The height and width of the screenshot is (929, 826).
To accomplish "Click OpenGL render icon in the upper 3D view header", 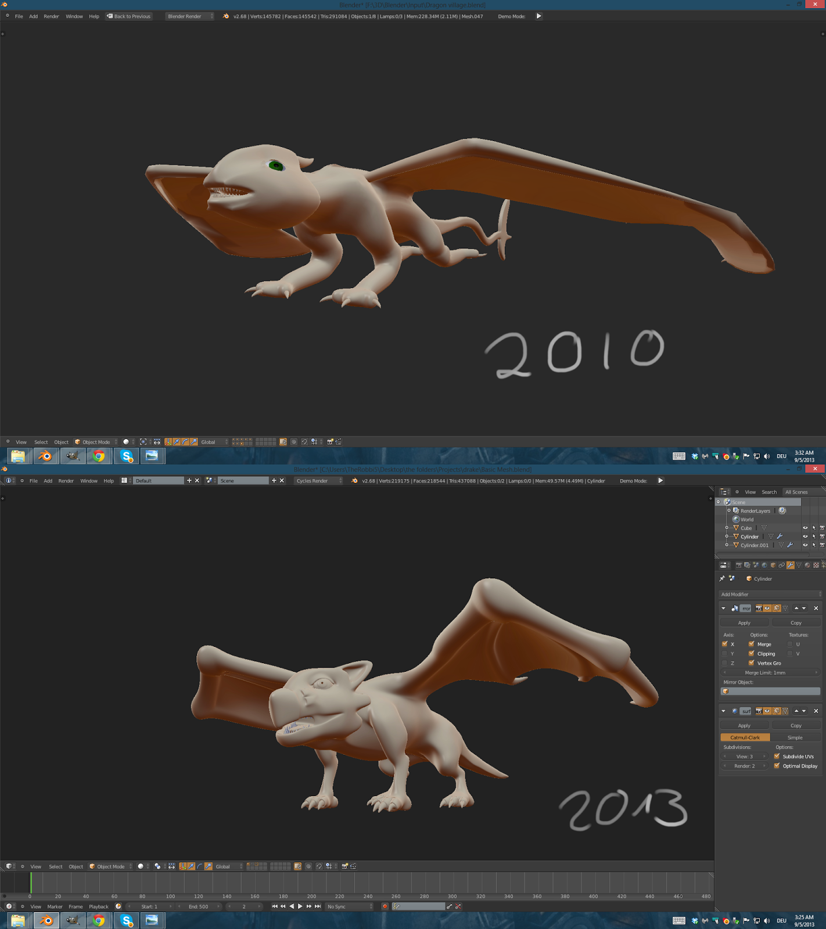I will 330,442.
